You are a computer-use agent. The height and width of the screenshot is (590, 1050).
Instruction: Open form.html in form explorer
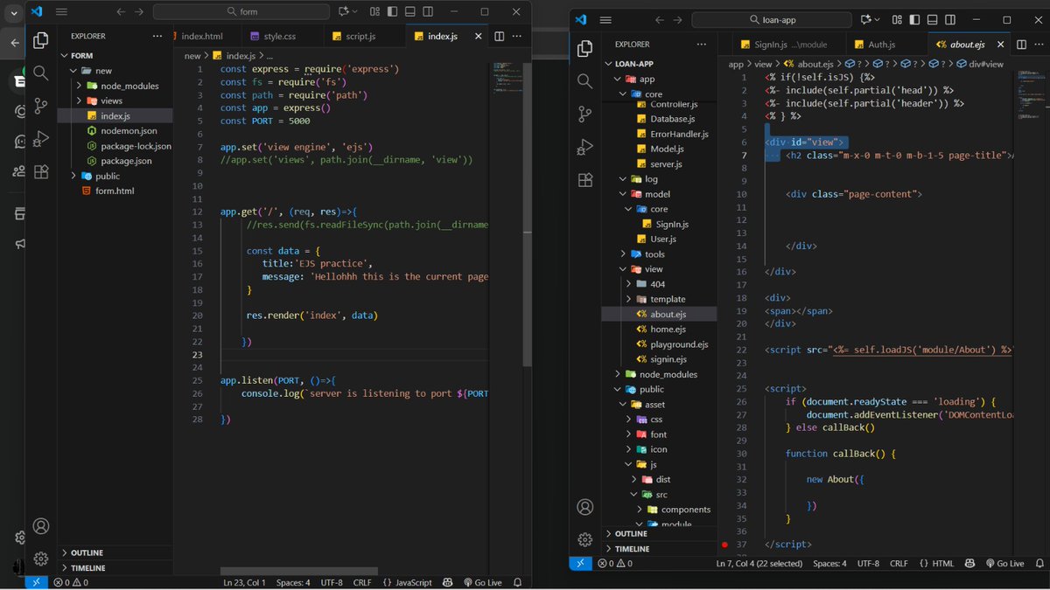115,191
